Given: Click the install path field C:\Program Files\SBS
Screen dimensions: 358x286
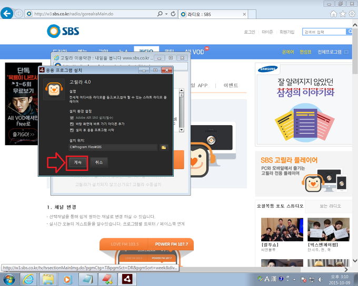Looking at the screenshot, I should pos(113,147).
